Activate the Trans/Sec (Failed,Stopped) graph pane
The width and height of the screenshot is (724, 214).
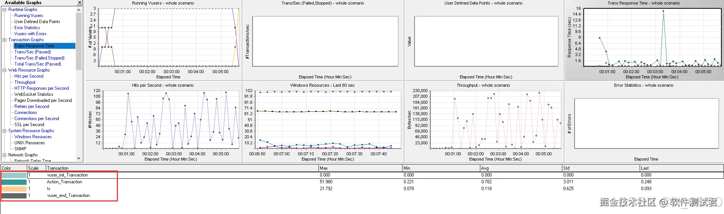click(x=323, y=40)
